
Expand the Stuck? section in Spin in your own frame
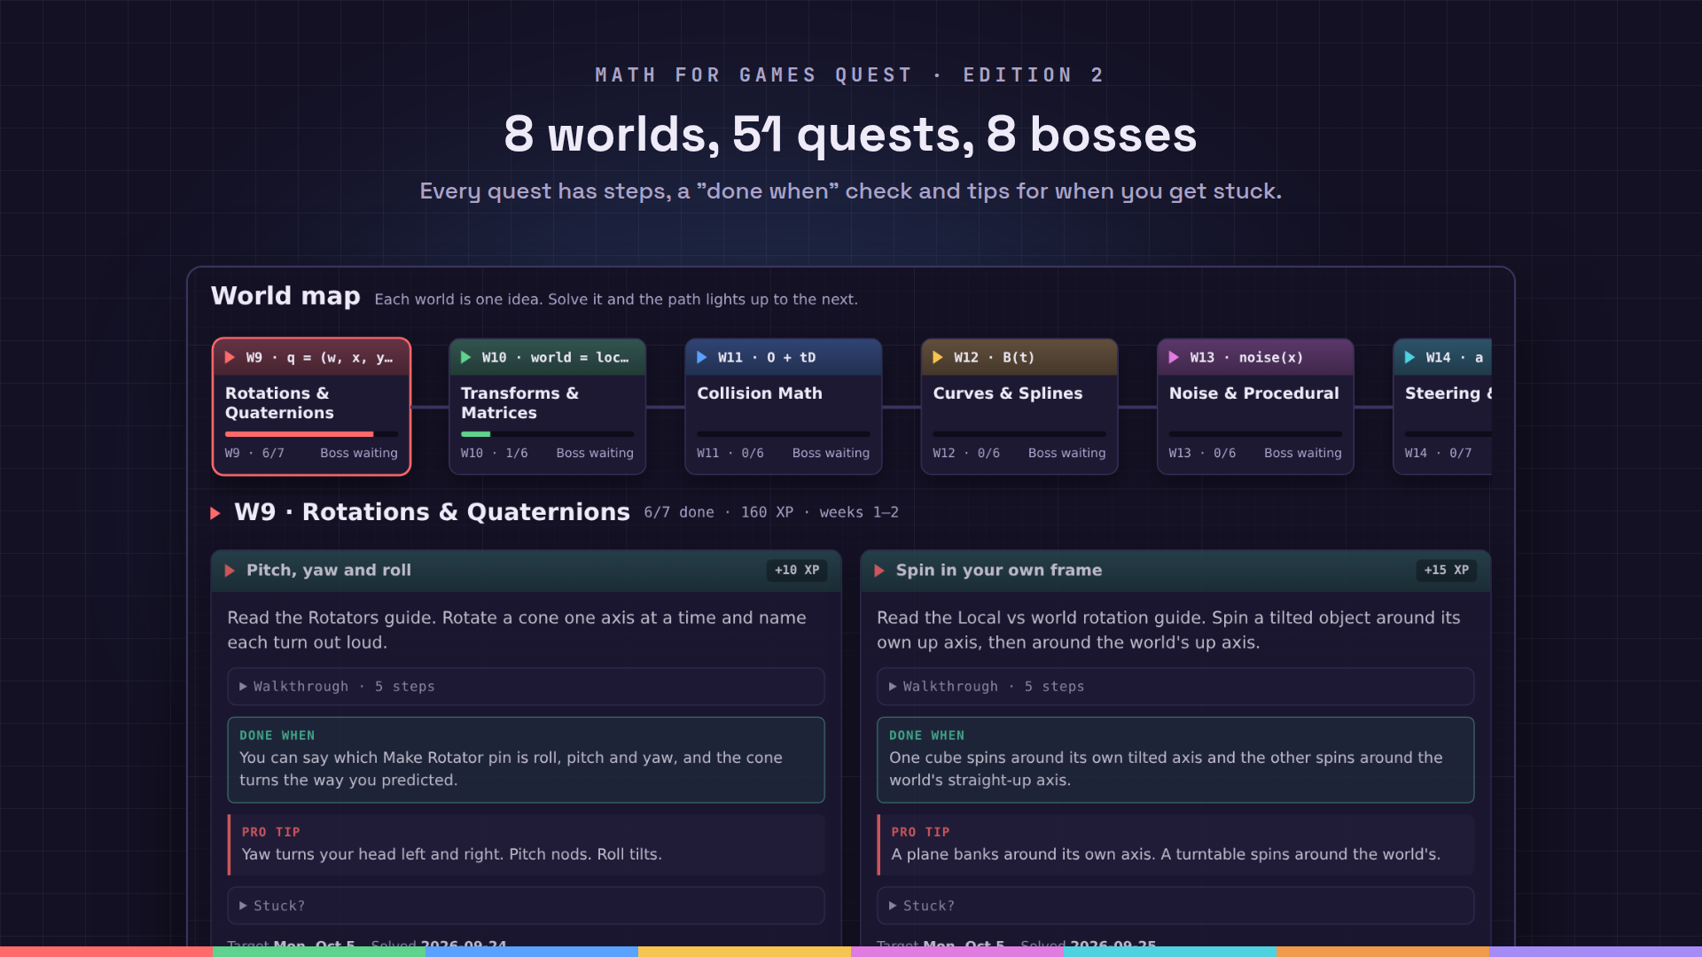[1175, 906]
